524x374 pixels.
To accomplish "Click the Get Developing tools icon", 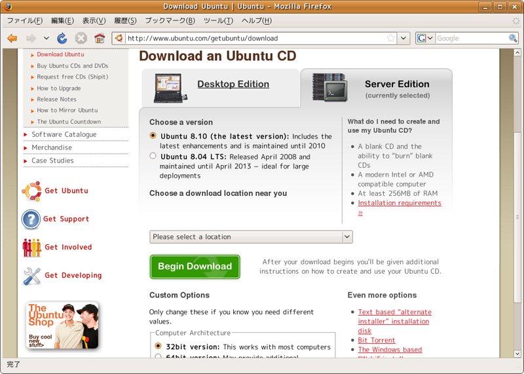I will coord(31,276).
